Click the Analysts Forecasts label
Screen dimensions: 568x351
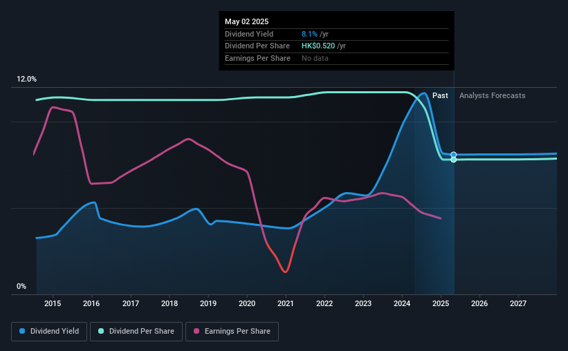pyautogui.click(x=493, y=95)
